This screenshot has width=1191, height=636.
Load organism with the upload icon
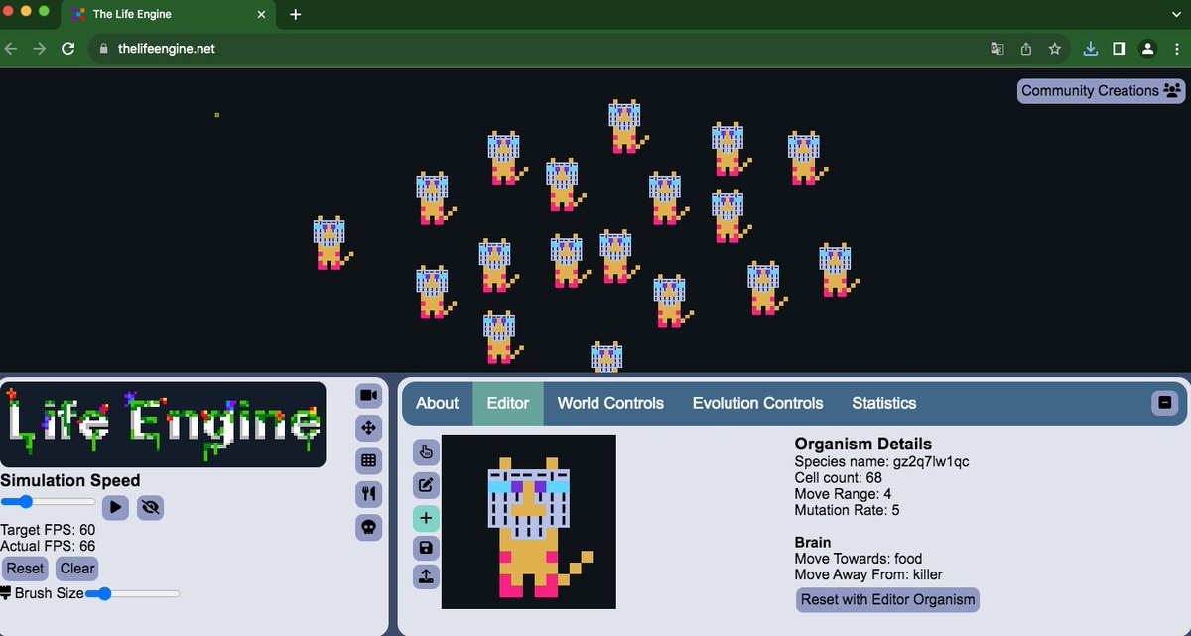426,576
